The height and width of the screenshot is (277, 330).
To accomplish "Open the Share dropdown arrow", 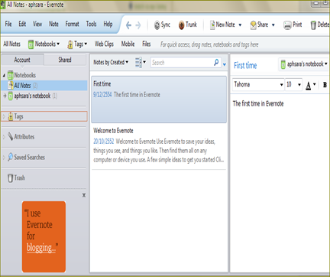I will coord(273,25).
